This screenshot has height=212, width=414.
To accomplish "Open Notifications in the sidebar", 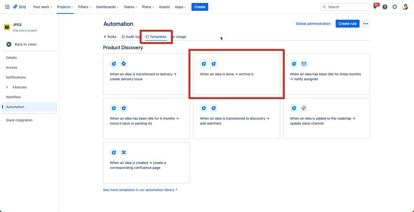I will tap(16, 77).
